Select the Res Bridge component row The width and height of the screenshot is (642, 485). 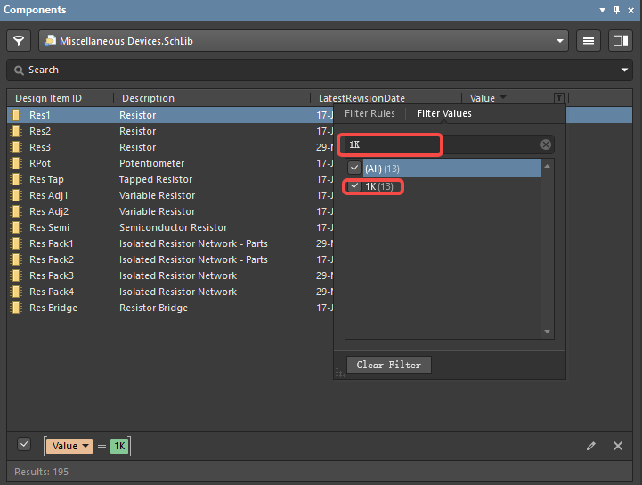tap(53, 308)
